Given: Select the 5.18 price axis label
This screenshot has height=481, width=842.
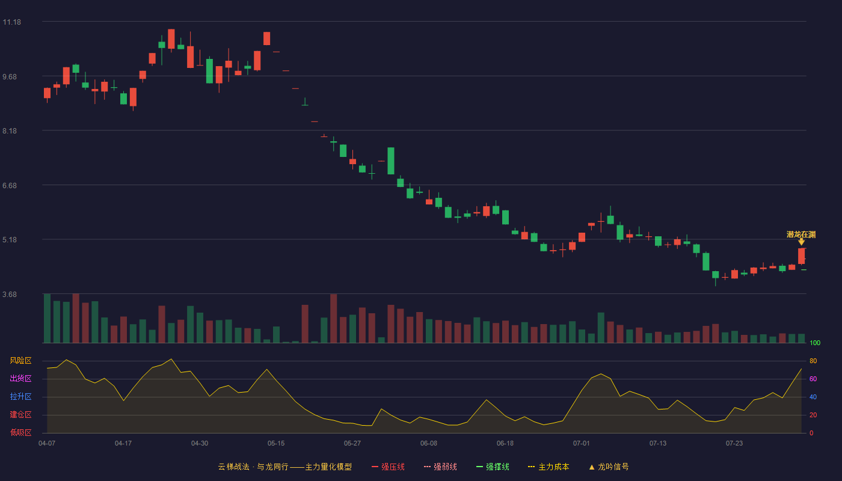Looking at the screenshot, I should (x=10, y=240).
